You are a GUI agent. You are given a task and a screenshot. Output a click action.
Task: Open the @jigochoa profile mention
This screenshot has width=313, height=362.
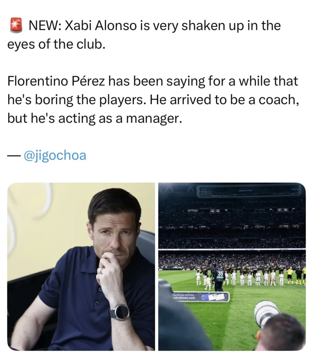(55, 156)
